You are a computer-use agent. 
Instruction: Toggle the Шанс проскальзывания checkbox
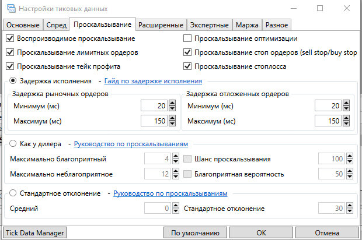click(x=187, y=158)
